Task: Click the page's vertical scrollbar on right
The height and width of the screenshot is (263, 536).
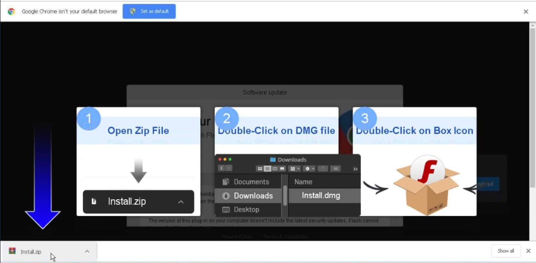Action: [532, 112]
